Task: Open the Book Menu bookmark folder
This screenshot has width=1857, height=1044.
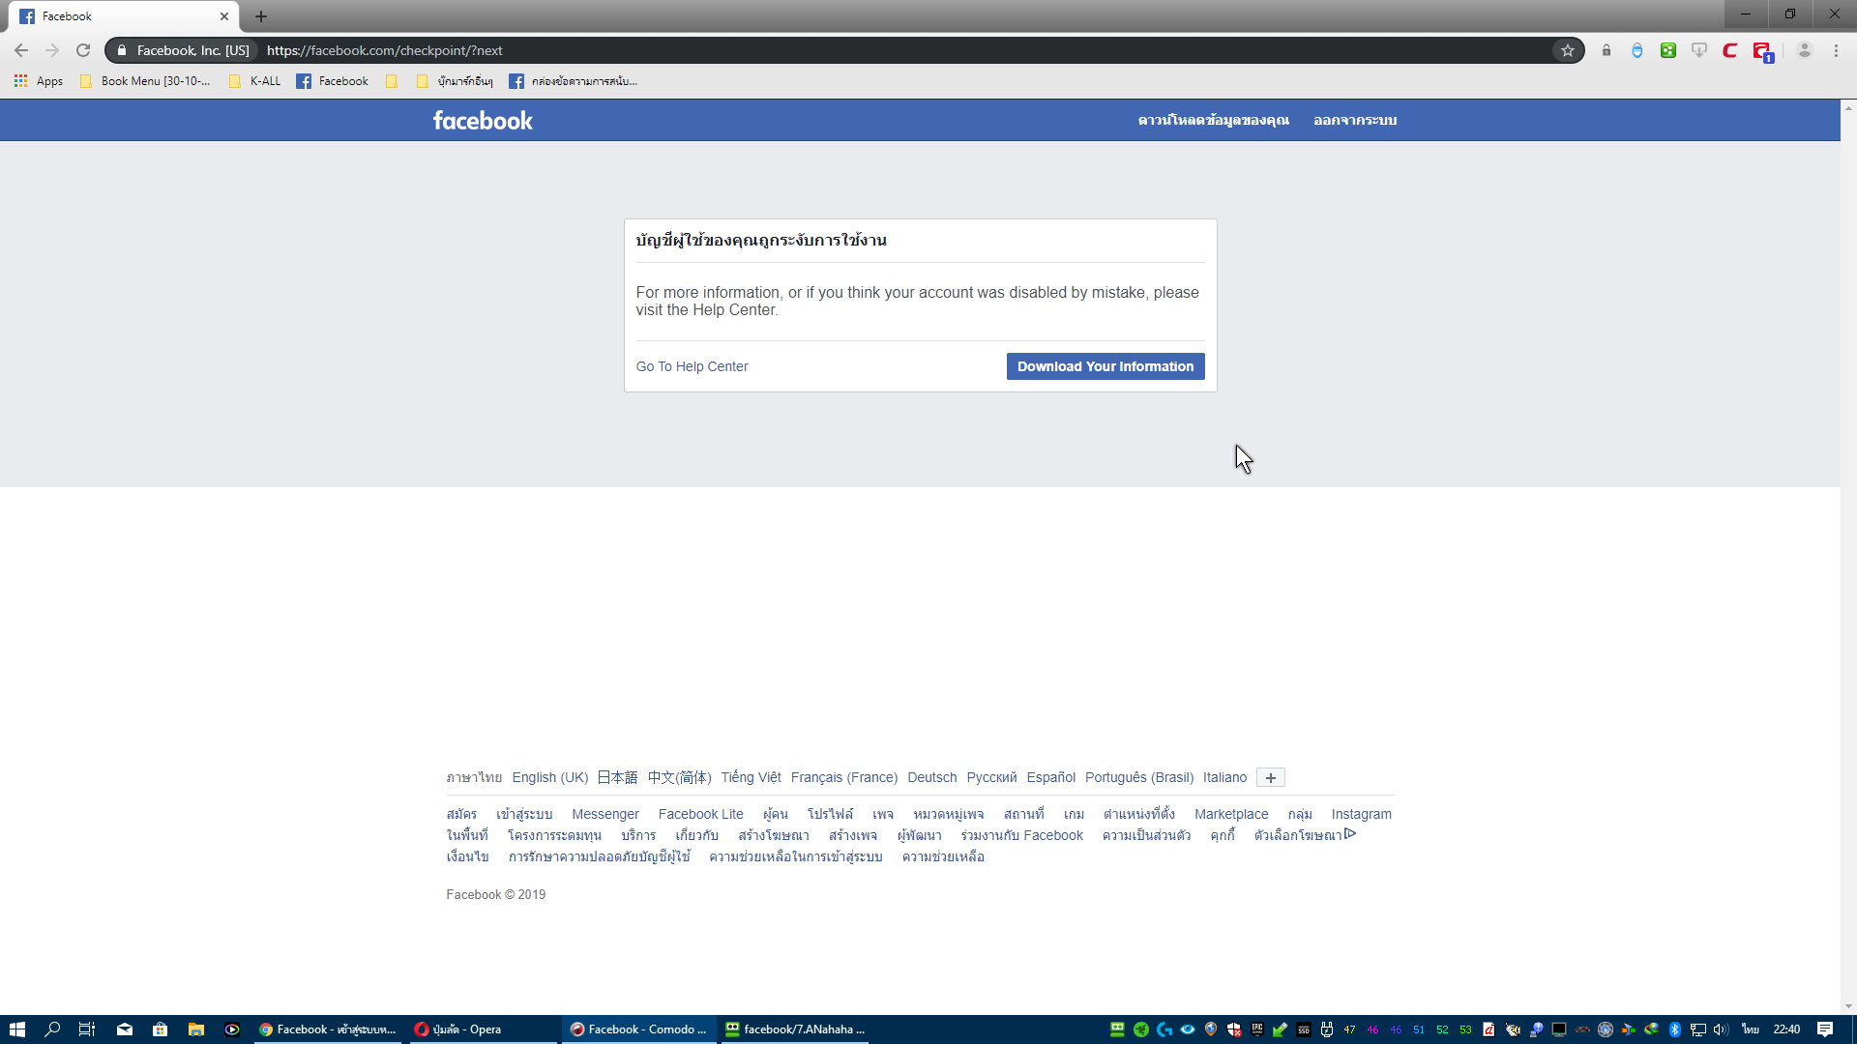Action: tap(145, 81)
